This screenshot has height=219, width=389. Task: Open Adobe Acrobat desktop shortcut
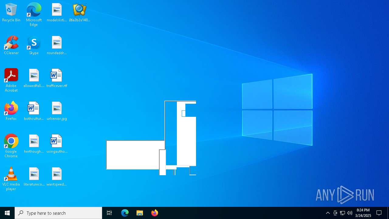point(11,80)
